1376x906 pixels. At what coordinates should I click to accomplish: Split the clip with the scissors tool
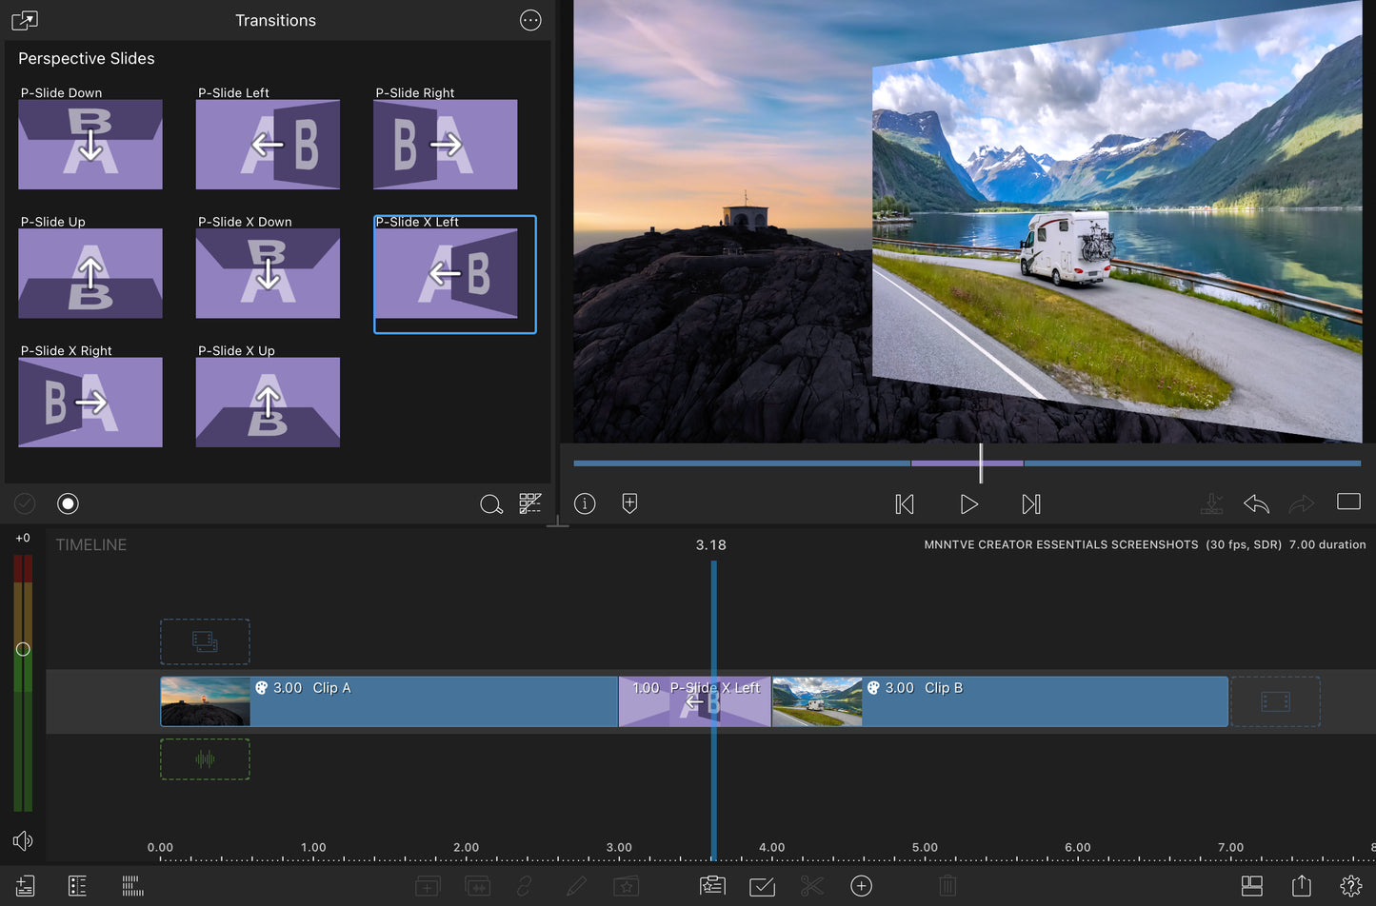pos(811,886)
